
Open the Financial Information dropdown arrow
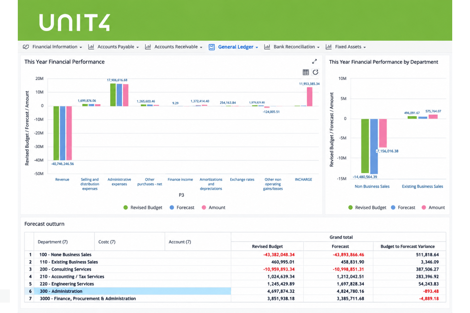click(81, 47)
